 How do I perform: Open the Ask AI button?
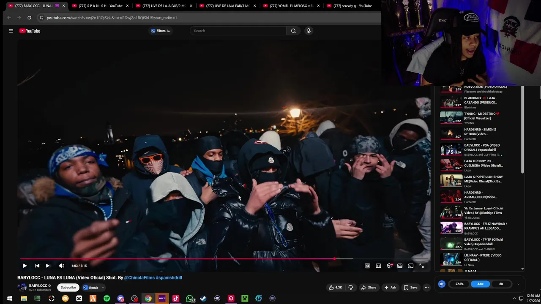point(390,288)
